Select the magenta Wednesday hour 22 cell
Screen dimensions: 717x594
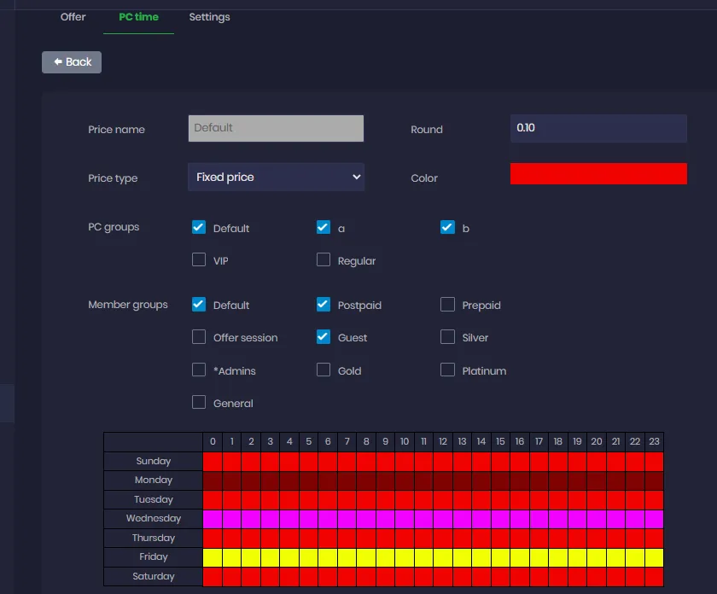point(635,519)
